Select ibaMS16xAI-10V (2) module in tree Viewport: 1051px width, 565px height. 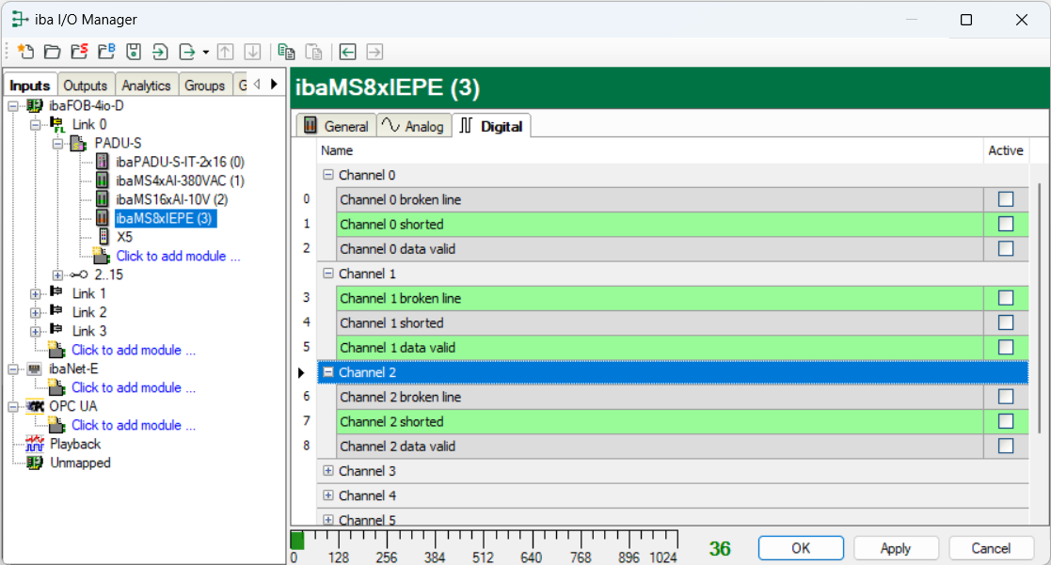coord(171,199)
